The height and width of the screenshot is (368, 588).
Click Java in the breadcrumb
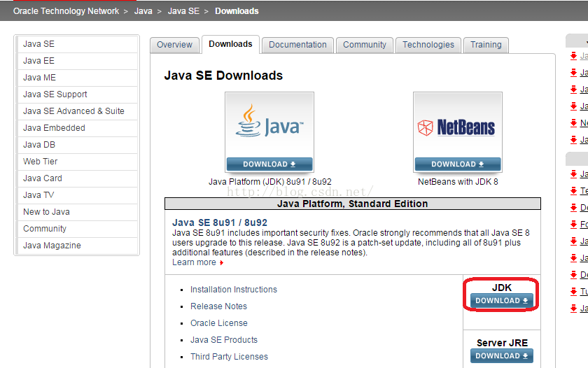(143, 11)
